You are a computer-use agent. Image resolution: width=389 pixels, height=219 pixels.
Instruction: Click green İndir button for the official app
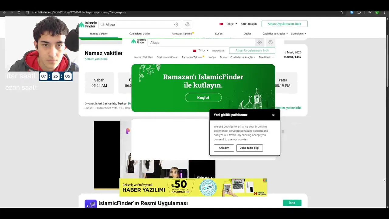[292, 203]
